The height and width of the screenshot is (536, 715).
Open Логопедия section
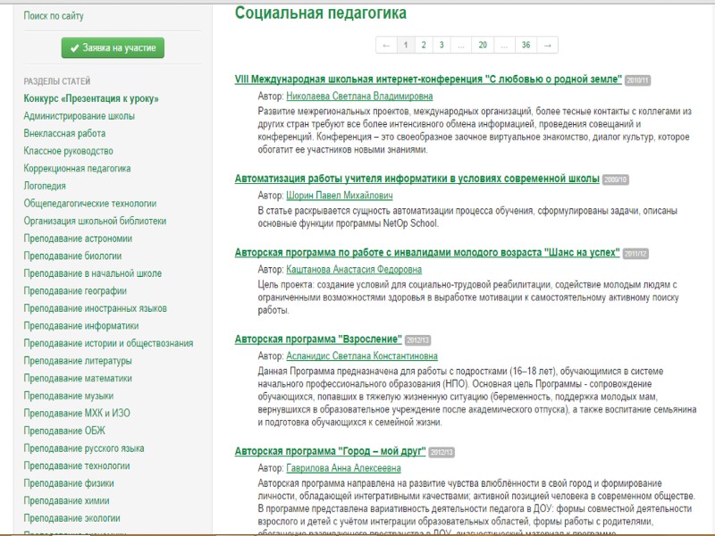[x=45, y=186]
